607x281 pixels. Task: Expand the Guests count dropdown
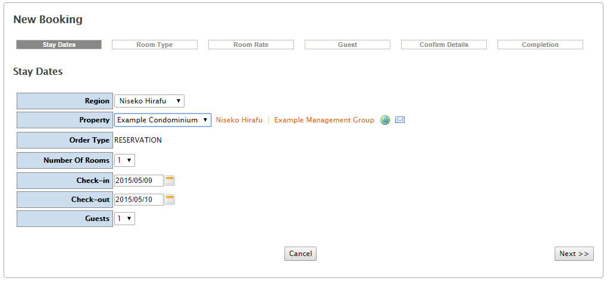(125, 219)
